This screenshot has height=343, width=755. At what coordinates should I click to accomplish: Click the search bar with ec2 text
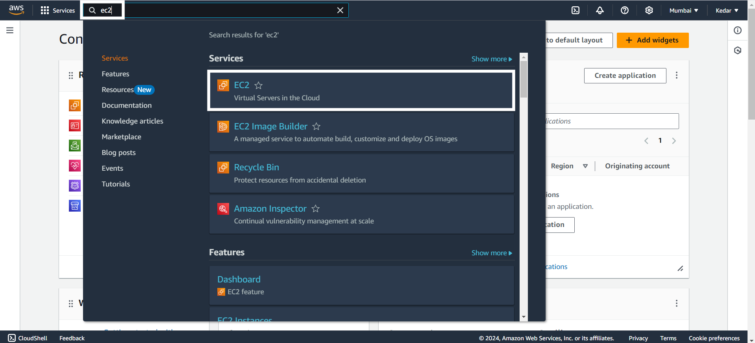216,10
